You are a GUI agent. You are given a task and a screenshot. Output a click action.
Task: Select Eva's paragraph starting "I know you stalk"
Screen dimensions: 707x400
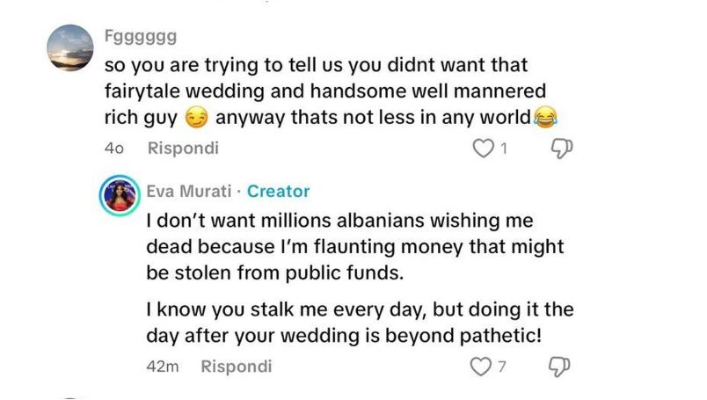coord(361,322)
